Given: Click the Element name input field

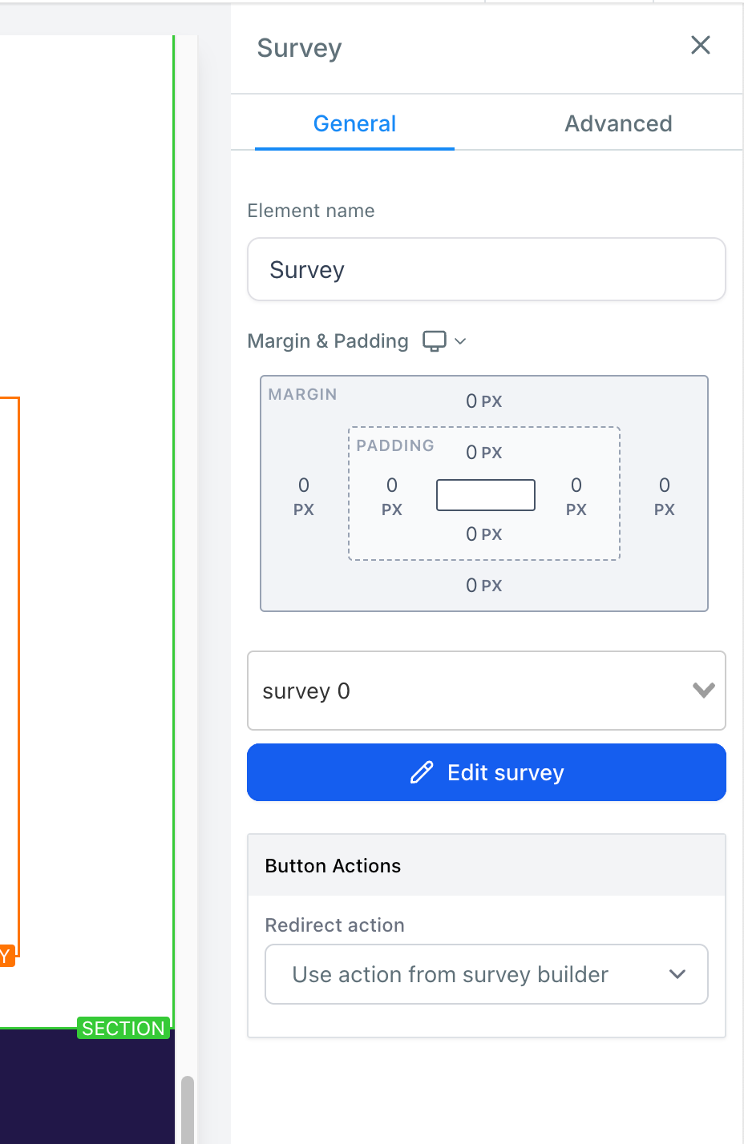Looking at the screenshot, I should click(x=486, y=270).
